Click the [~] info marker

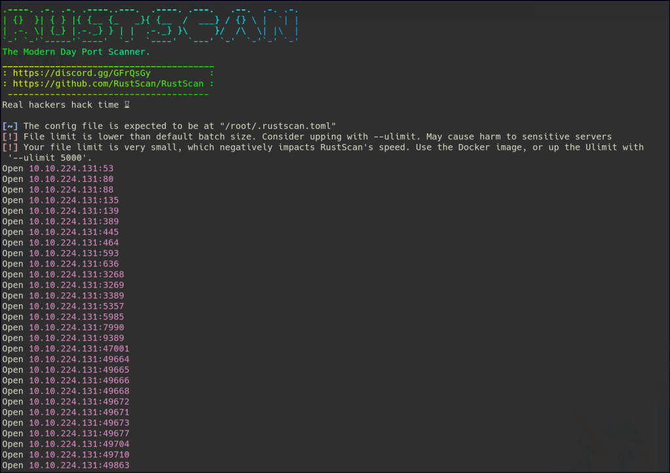pyautogui.click(x=10, y=126)
